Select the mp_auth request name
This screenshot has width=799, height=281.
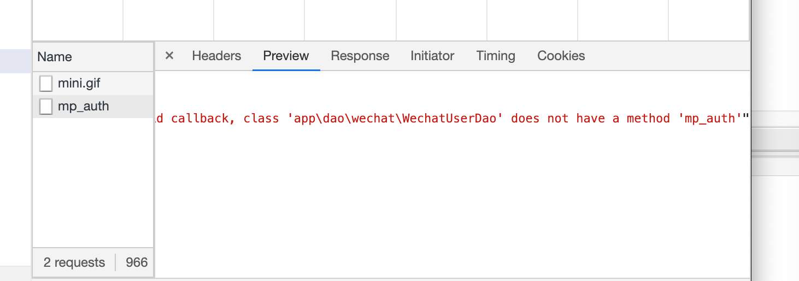tap(84, 106)
